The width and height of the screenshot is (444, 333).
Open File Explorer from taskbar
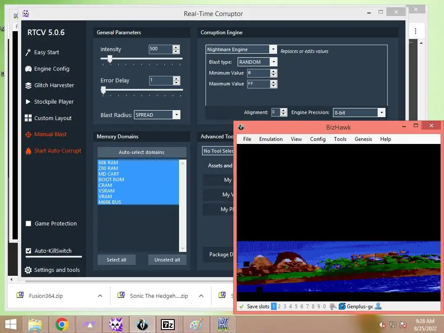(x=35, y=324)
